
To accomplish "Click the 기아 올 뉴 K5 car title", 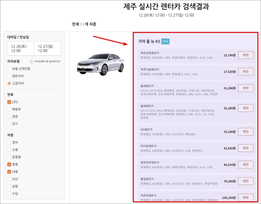I will (149, 41).
